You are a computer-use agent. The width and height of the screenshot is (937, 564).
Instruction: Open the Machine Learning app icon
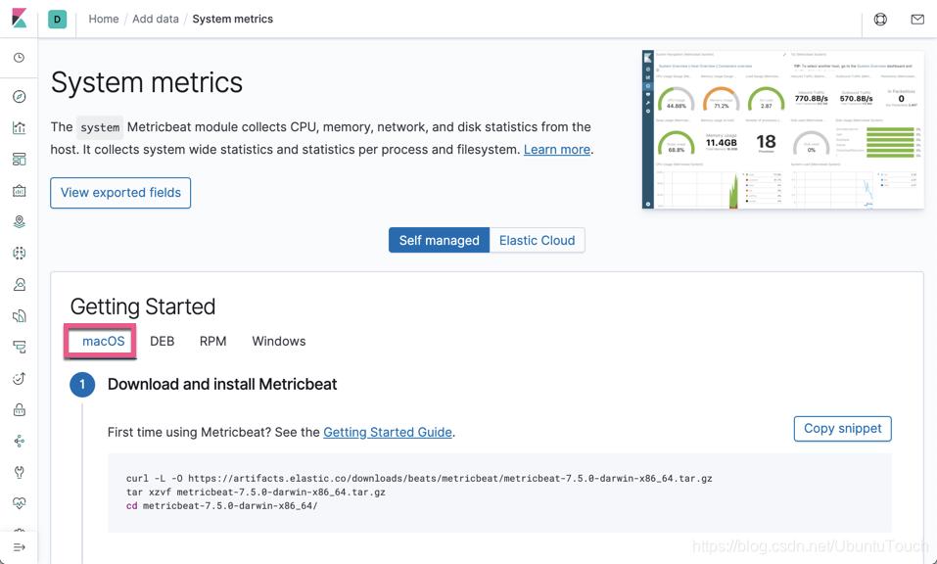(x=19, y=254)
